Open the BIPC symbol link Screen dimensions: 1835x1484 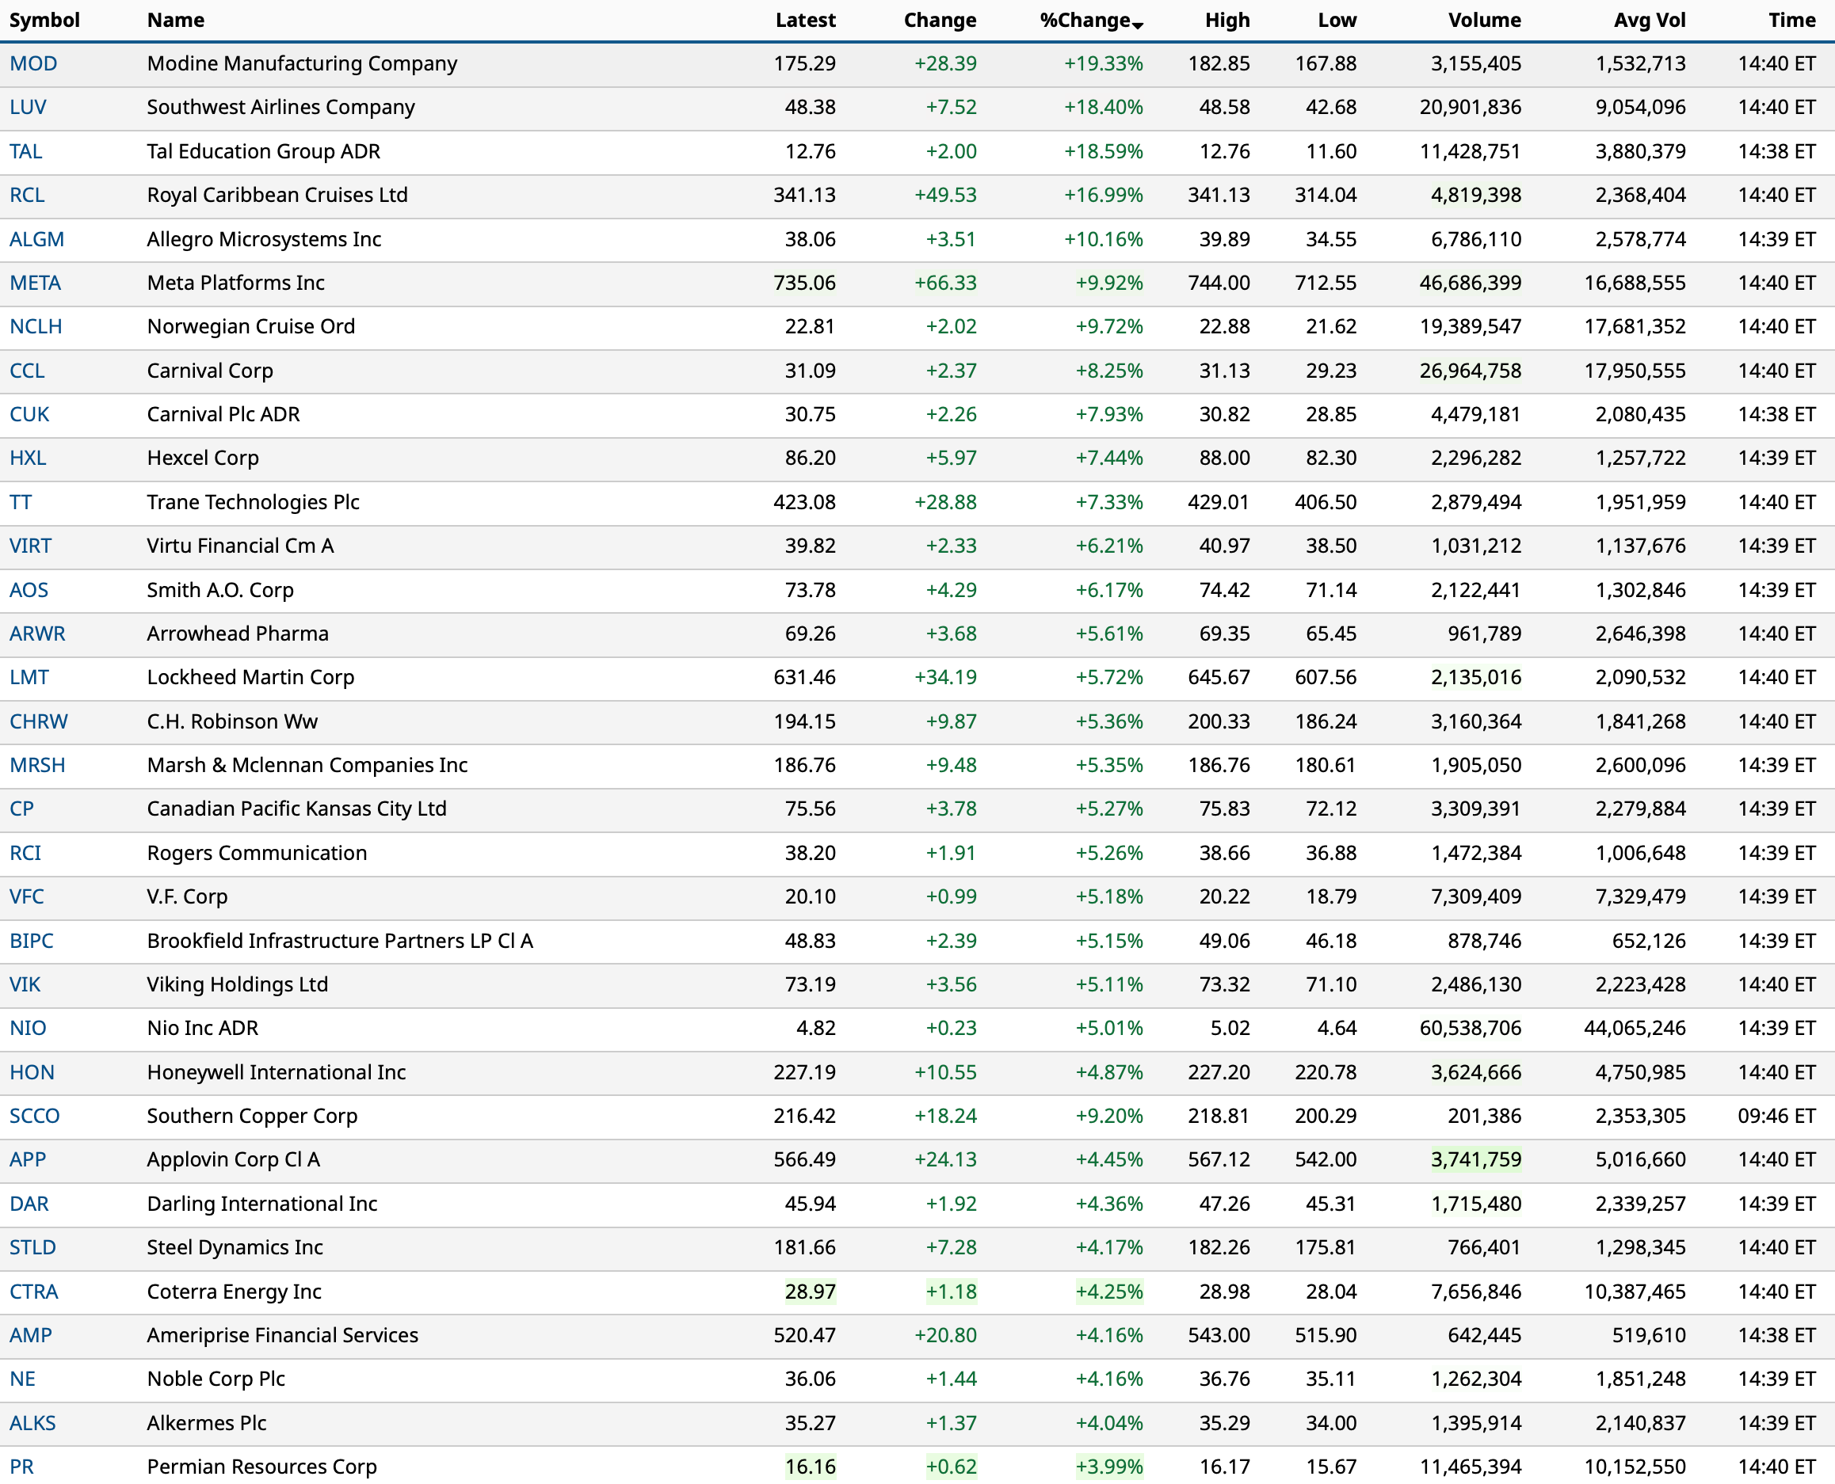32,940
